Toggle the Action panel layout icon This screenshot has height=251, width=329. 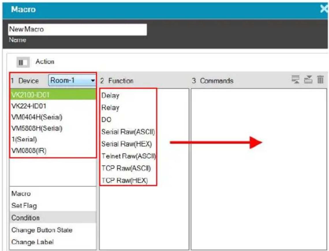tap(23, 62)
